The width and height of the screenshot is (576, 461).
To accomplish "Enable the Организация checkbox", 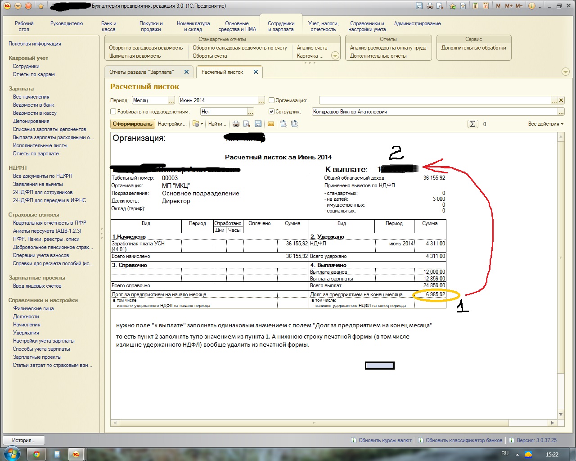I will pyautogui.click(x=271, y=100).
